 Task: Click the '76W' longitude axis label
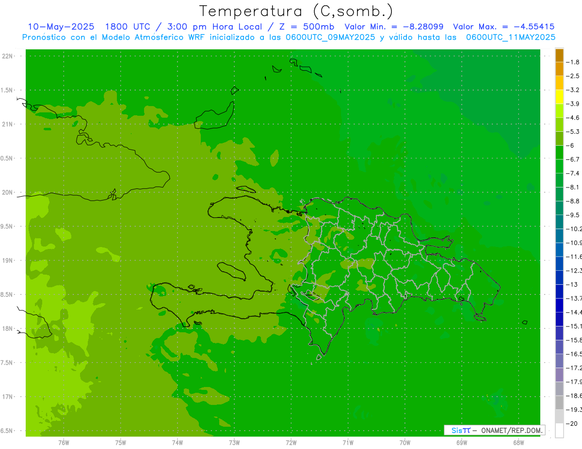[x=64, y=442]
